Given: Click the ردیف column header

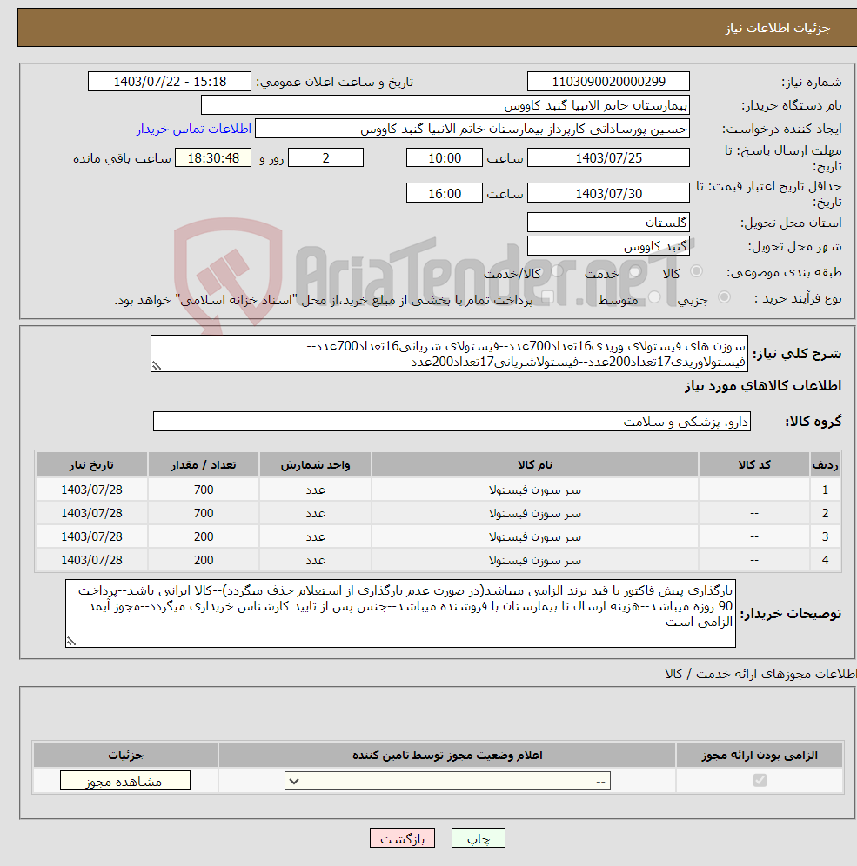Looking at the screenshot, I should pos(825,464).
